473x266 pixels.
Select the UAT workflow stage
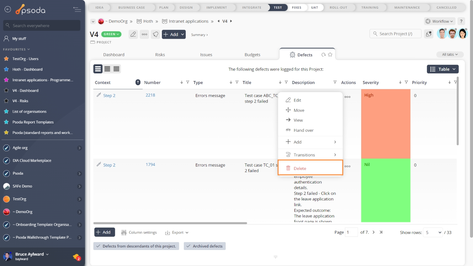pyautogui.click(x=314, y=7)
